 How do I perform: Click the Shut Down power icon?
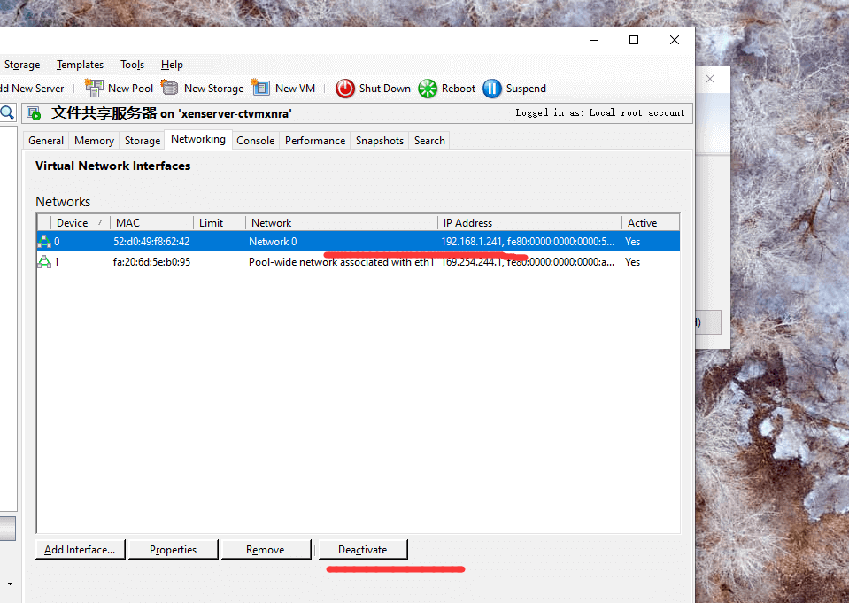344,89
